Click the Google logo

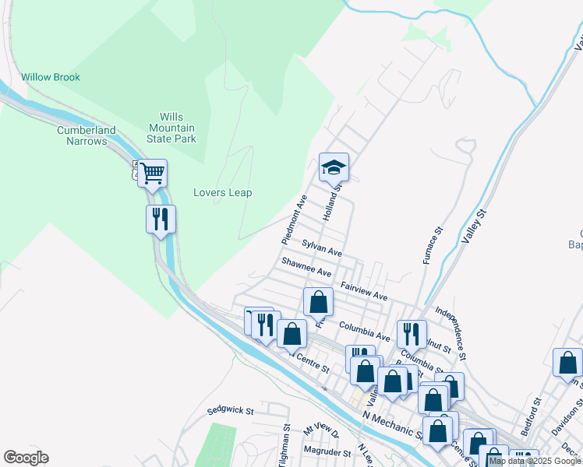pyautogui.click(x=26, y=458)
